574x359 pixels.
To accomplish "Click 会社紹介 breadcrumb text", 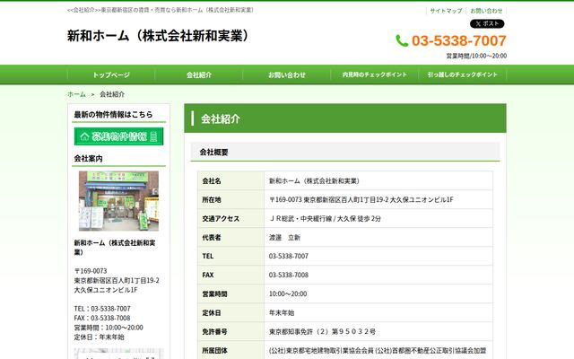I will [x=112, y=94].
